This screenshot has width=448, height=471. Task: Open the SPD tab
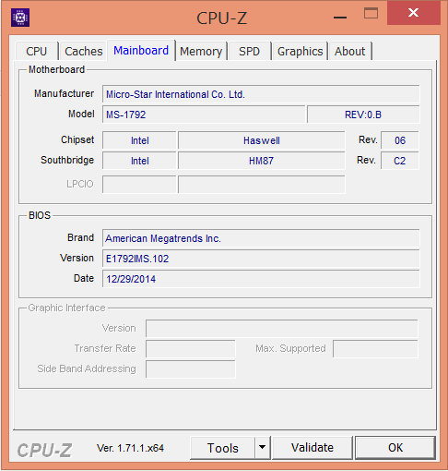[x=249, y=51]
